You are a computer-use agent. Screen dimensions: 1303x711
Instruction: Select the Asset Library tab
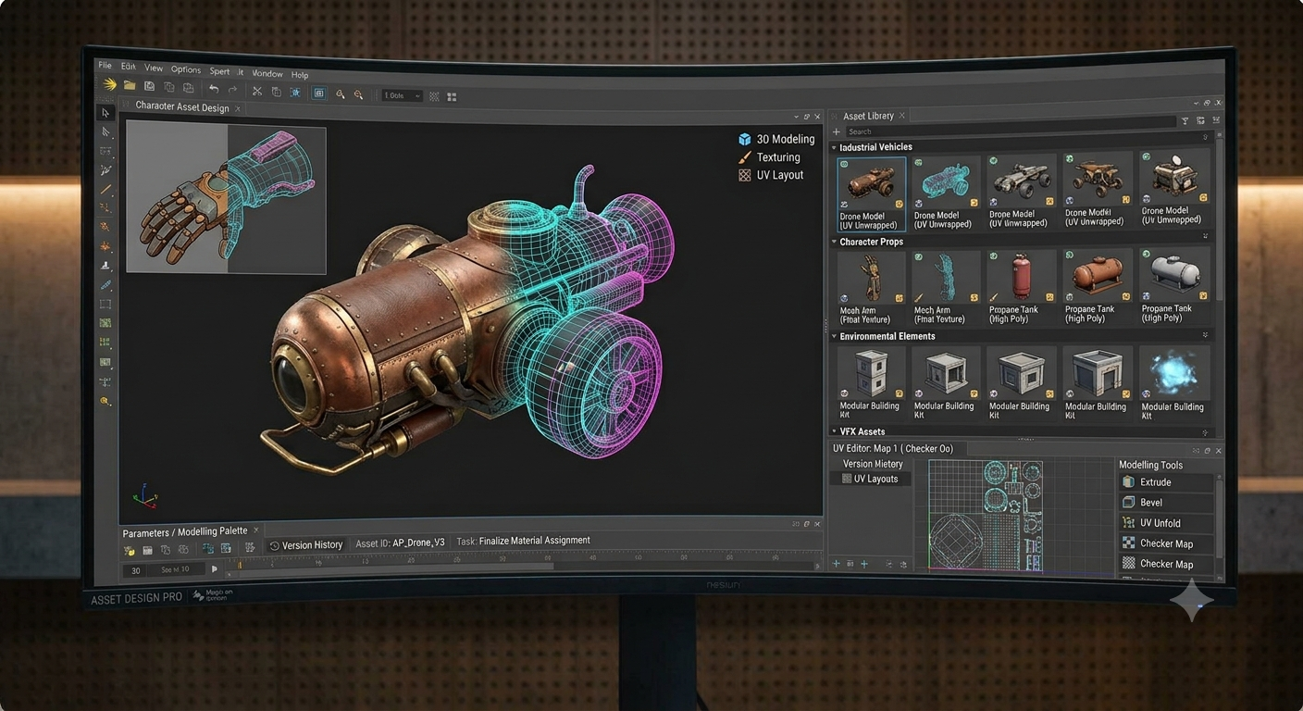(868, 116)
